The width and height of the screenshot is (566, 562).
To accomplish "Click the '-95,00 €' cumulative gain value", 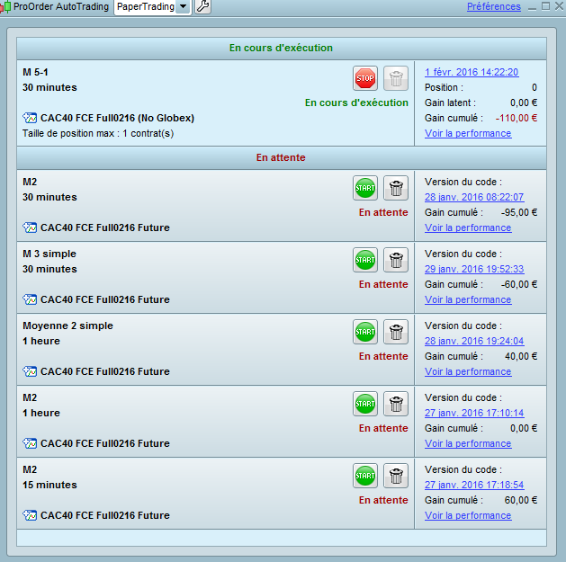I will point(519,212).
